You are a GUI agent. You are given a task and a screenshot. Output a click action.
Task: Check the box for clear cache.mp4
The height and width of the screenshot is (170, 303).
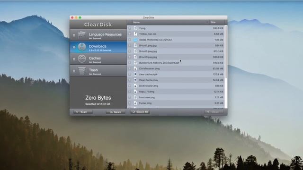click(x=130, y=74)
